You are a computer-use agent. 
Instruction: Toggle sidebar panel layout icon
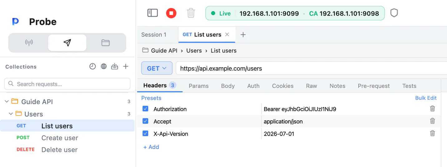pyautogui.click(x=153, y=13)
